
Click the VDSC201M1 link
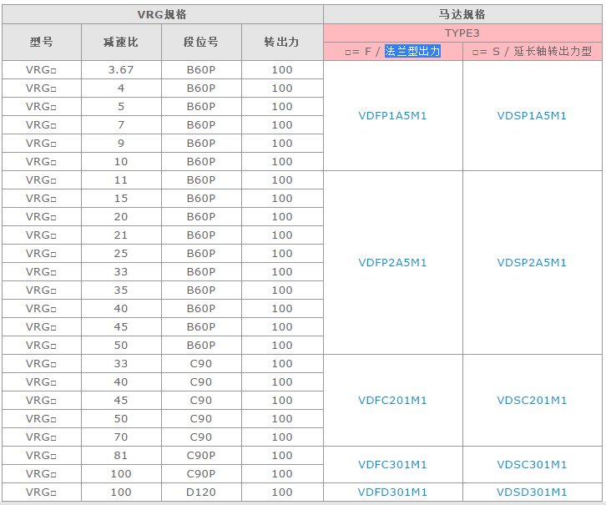tap(532, 400)
